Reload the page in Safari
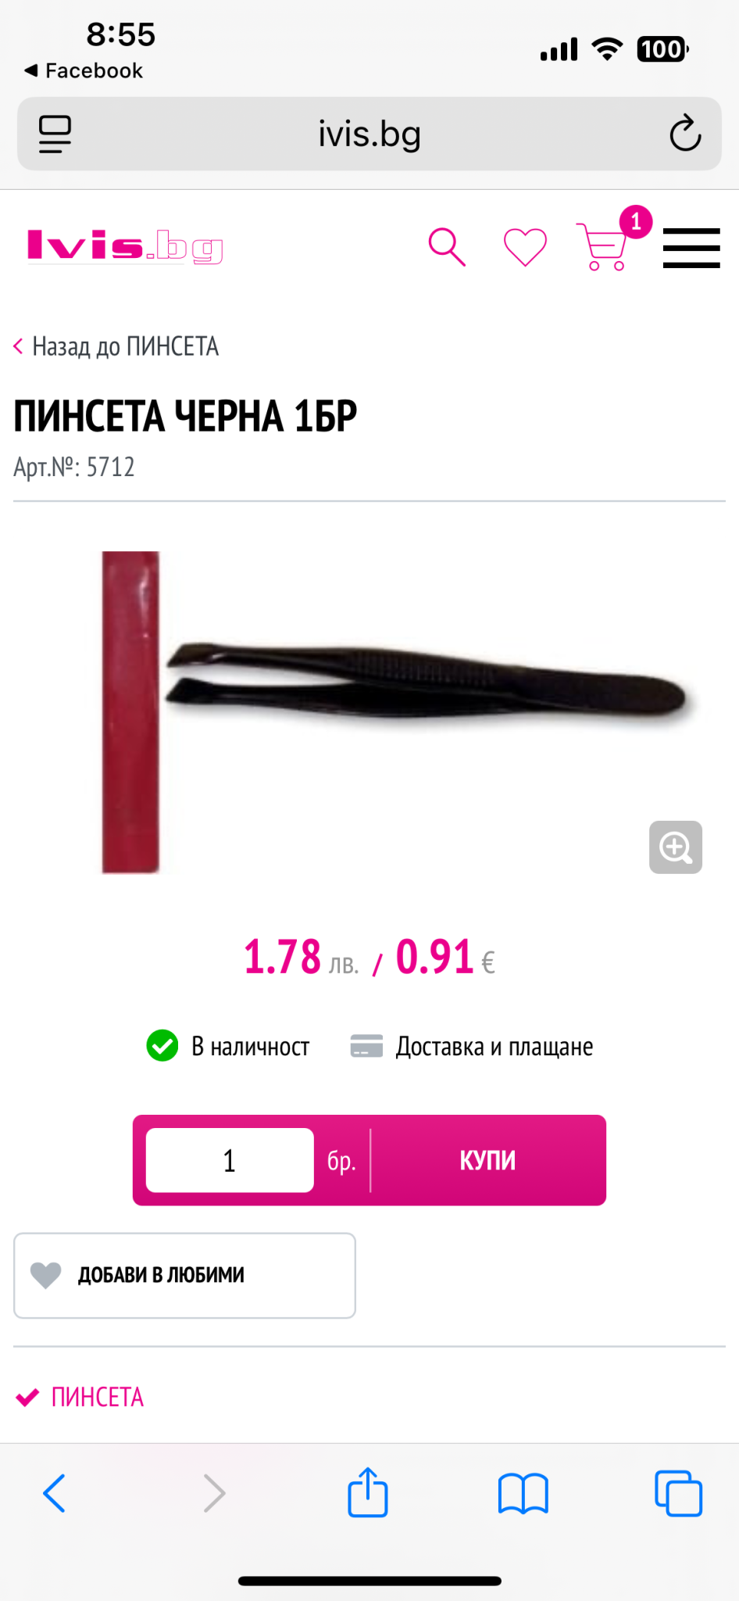 coord(685,134)
